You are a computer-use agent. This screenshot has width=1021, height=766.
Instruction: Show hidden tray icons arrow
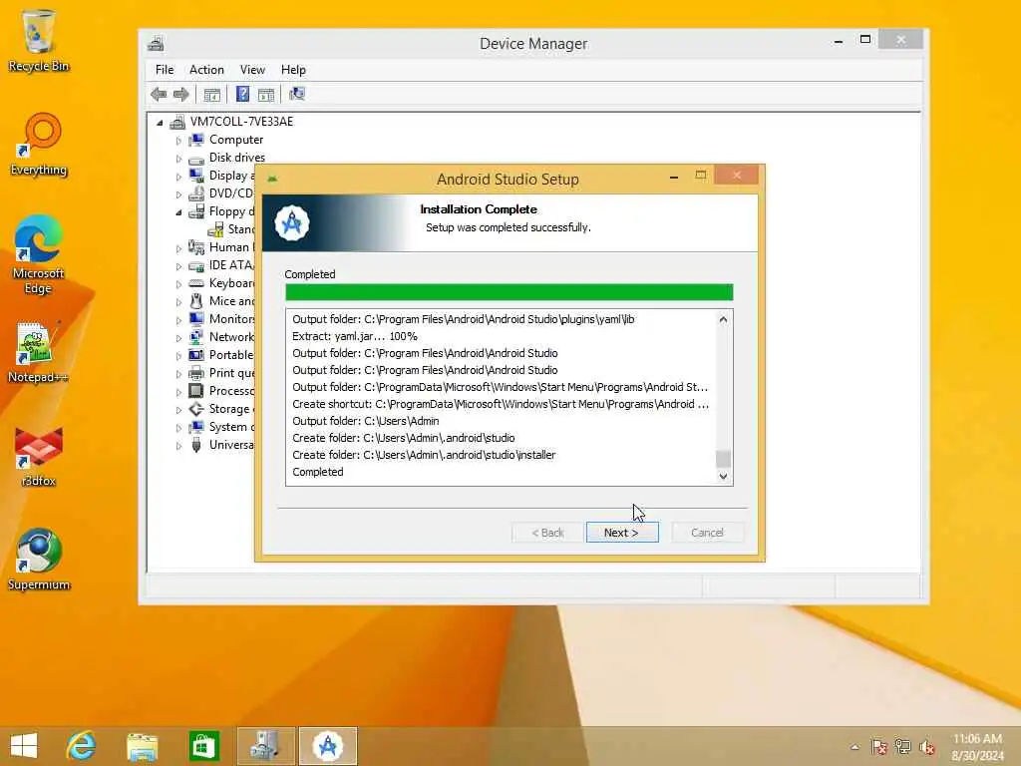pyautogui.click(x=854, y=746)
